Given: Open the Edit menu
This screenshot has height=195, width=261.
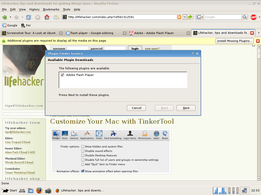Looking at the screenshot, I should click(x=13, y=9).
